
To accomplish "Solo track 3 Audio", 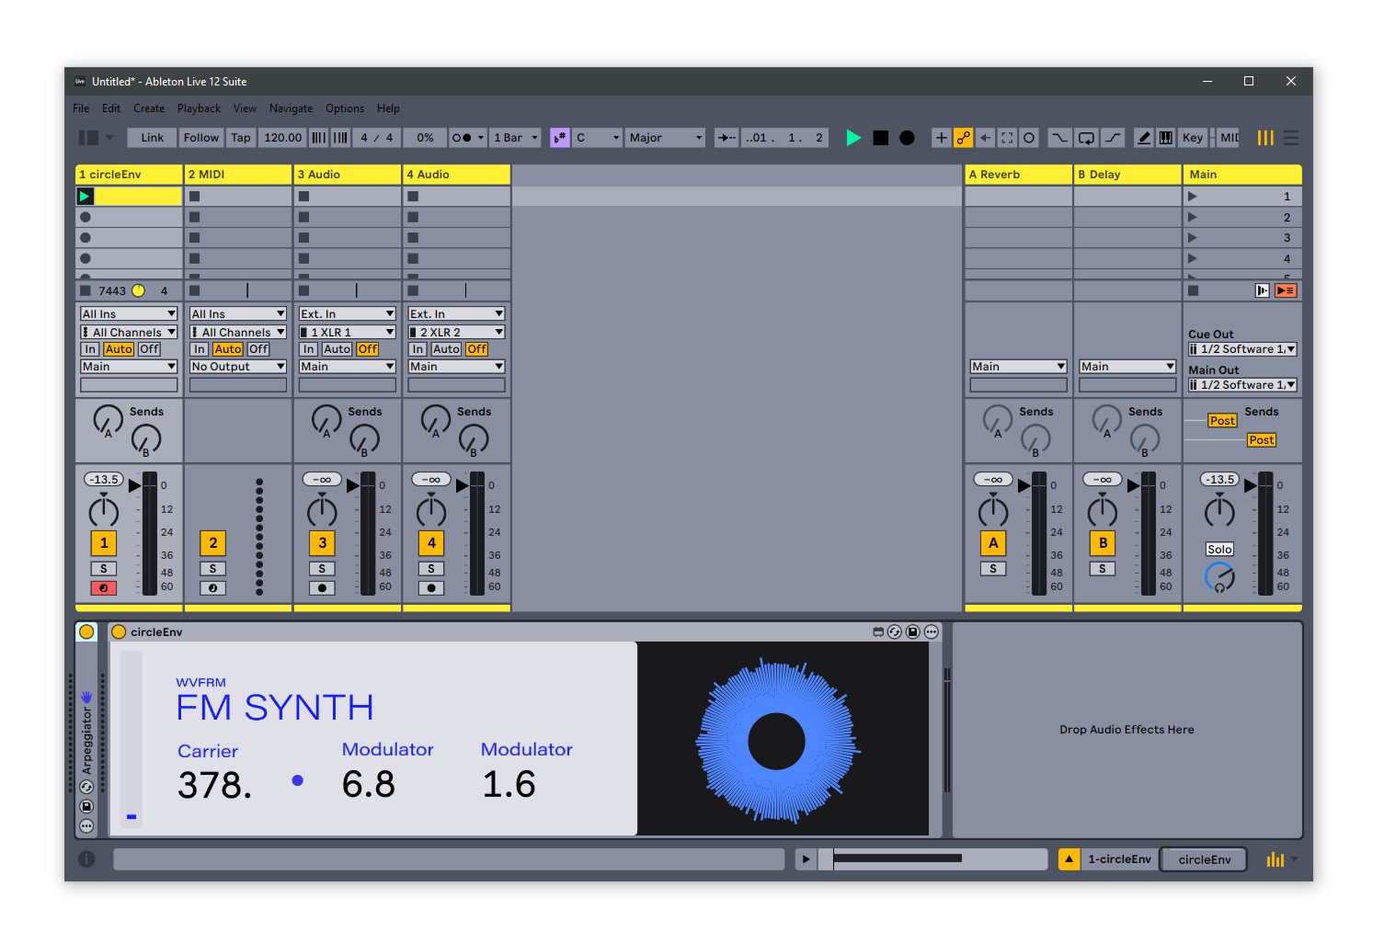I will (322, 569).
